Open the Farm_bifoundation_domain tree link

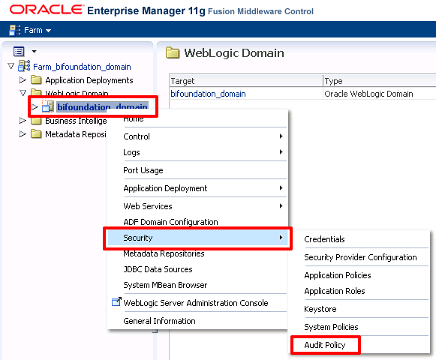[82, 67]
